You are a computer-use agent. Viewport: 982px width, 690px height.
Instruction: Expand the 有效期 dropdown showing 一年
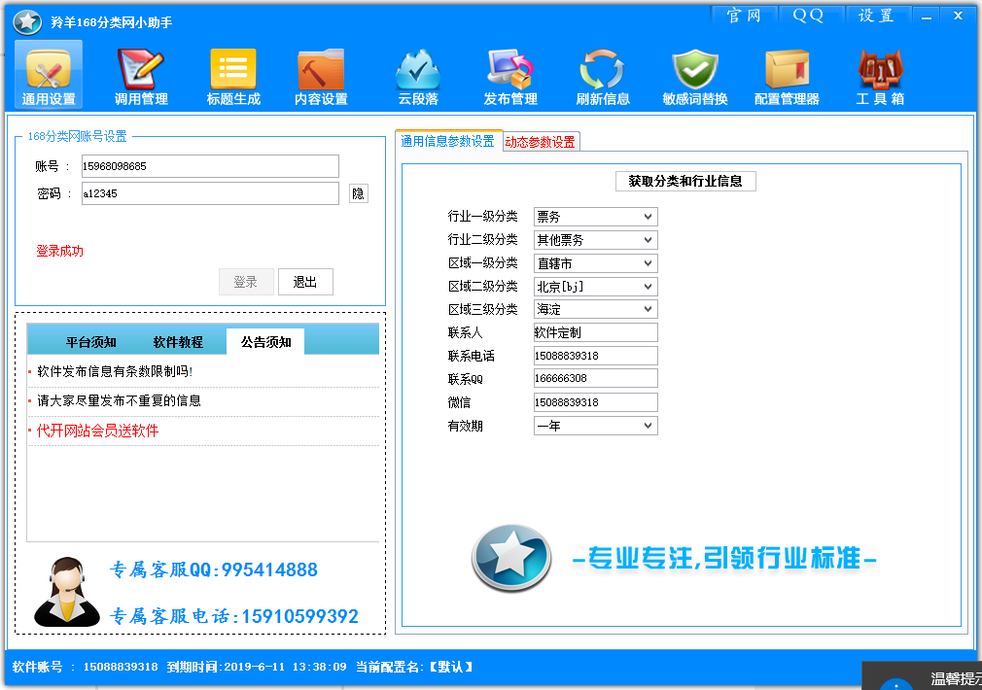point(595,426)
